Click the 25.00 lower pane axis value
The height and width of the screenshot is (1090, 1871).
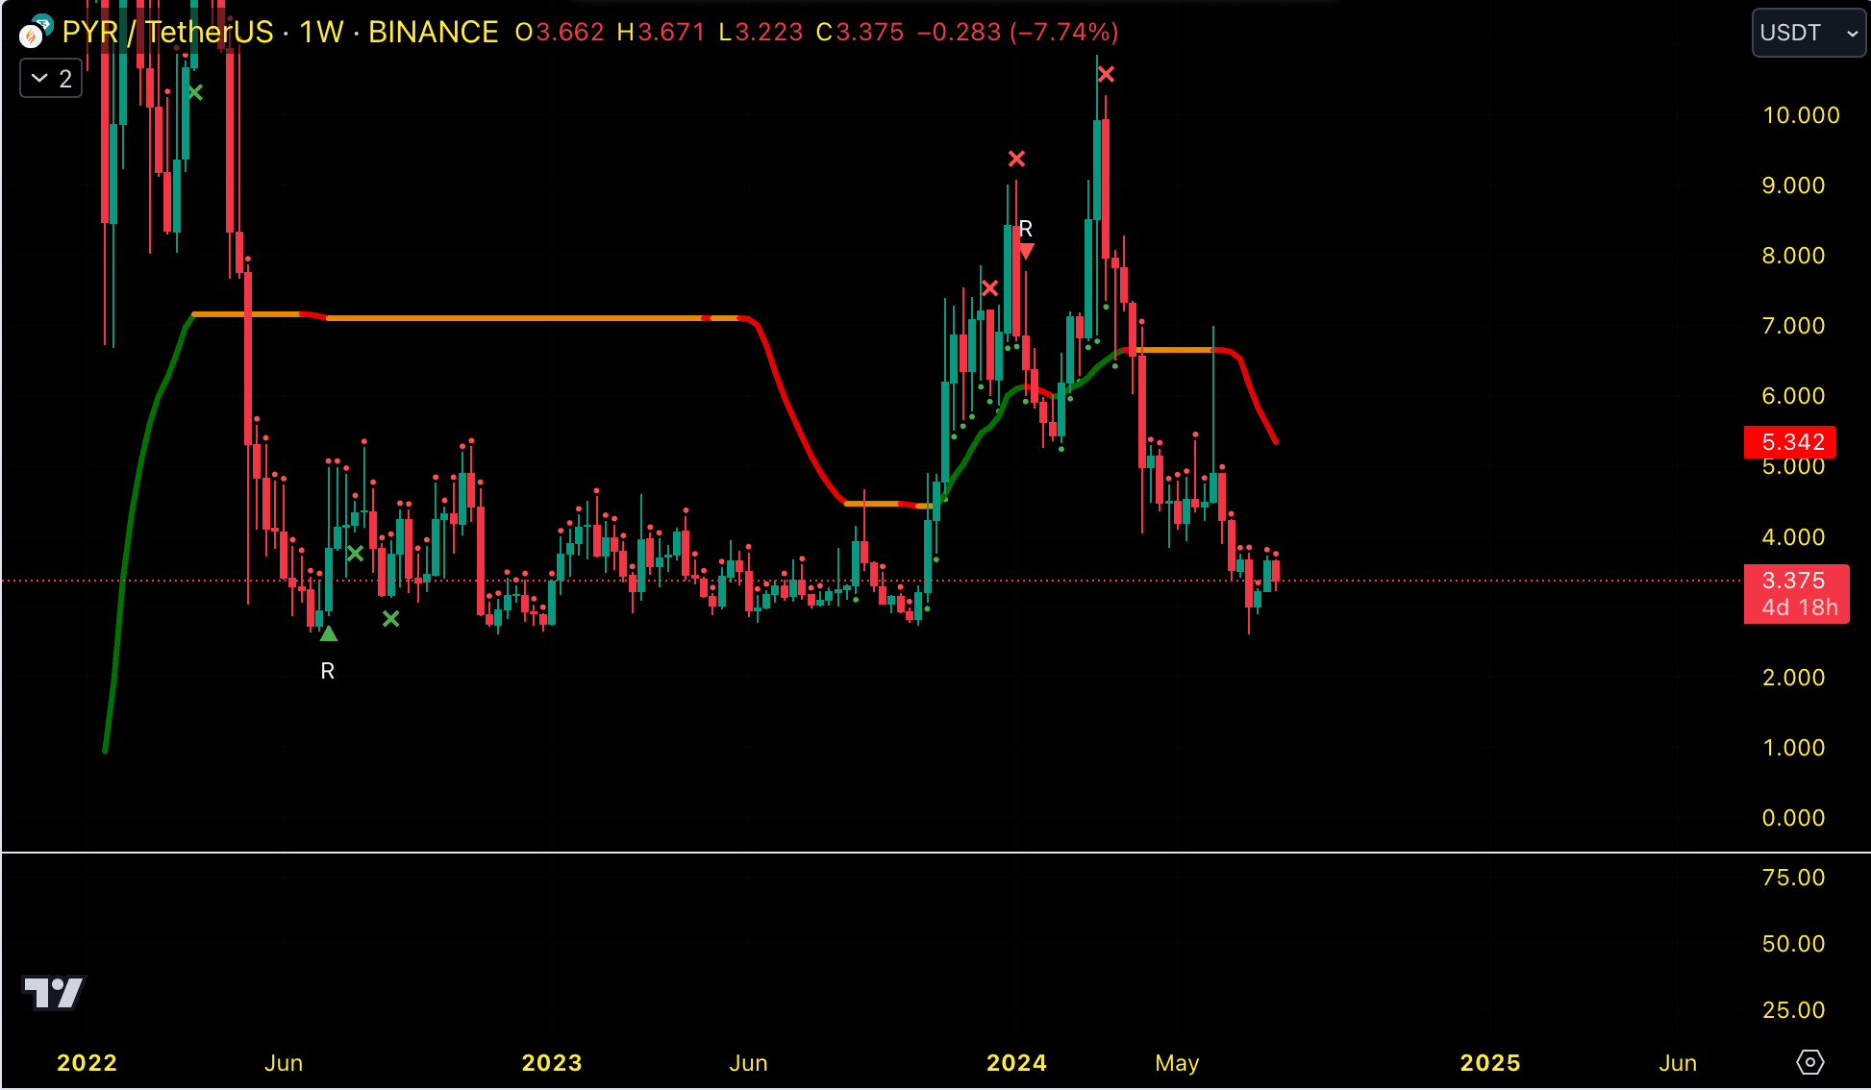click(1793, 1010)
